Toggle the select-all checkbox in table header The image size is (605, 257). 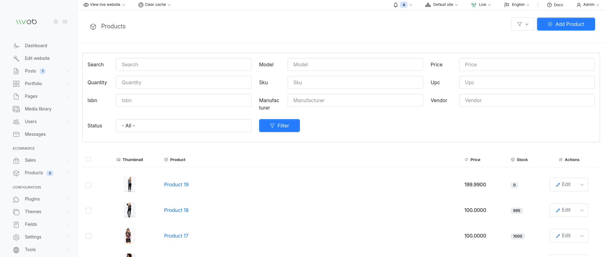tap(88, 159)
